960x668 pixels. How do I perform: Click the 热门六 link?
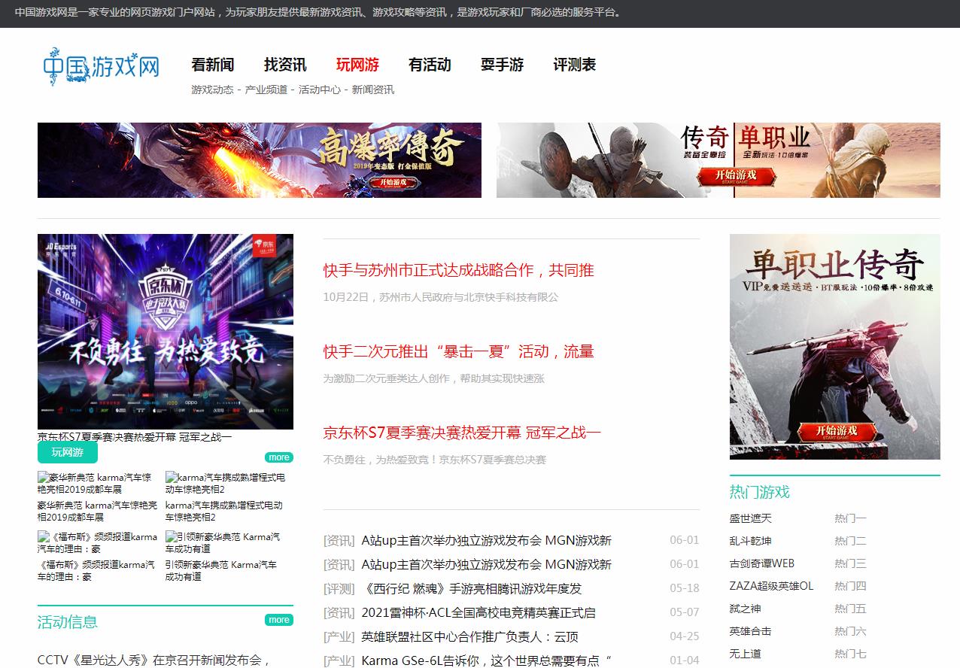tap(851, 631)
